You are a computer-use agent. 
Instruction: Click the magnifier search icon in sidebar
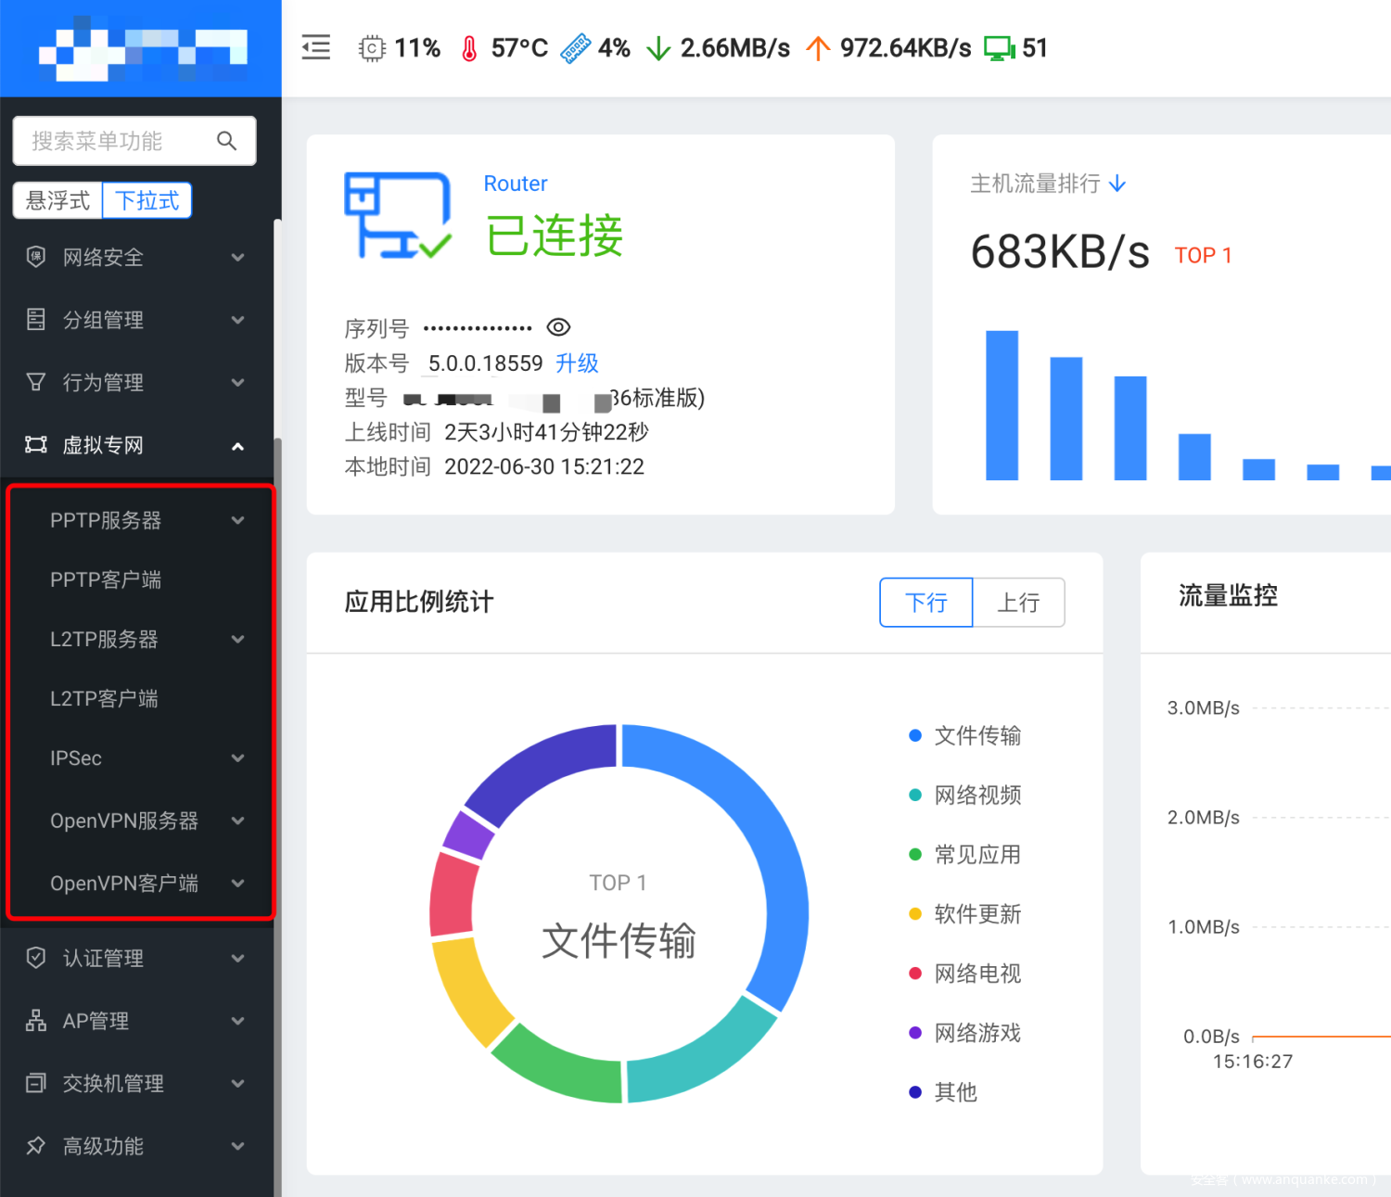click(226, 141)
